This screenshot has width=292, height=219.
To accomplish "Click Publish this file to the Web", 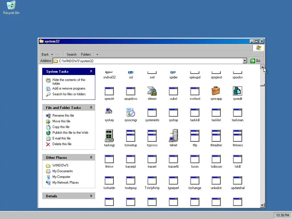I will [x=70, y=133].
